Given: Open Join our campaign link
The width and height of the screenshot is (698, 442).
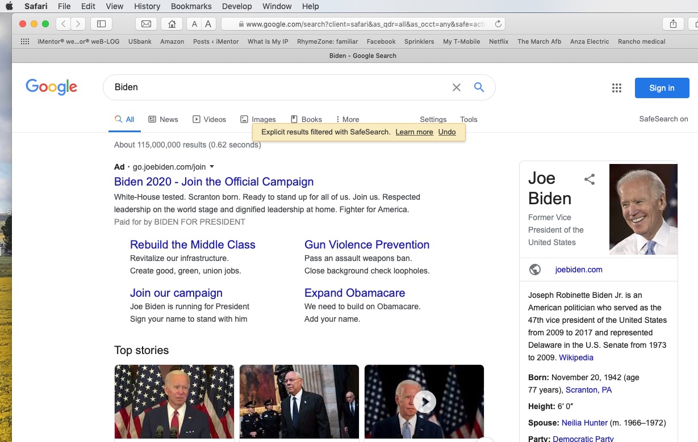Looking at the screenshot, I should click(176, 293).
